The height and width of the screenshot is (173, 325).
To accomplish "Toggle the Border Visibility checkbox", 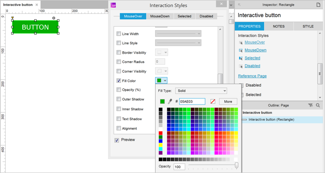I will (x=118, y=52).
